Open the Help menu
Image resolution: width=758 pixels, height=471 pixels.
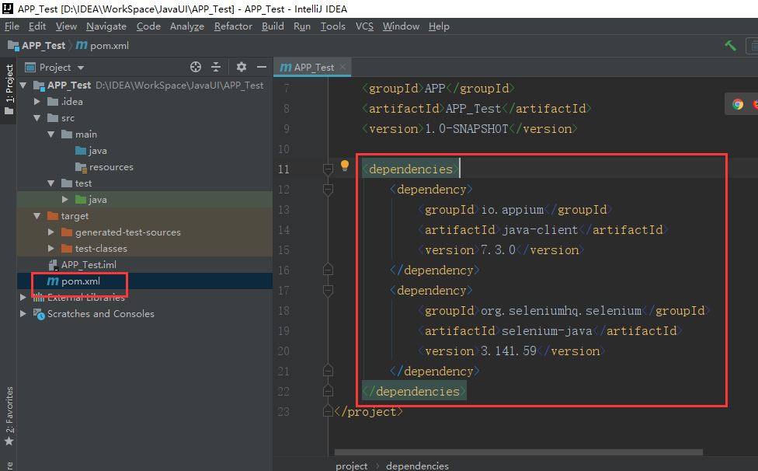pos(439,26)
